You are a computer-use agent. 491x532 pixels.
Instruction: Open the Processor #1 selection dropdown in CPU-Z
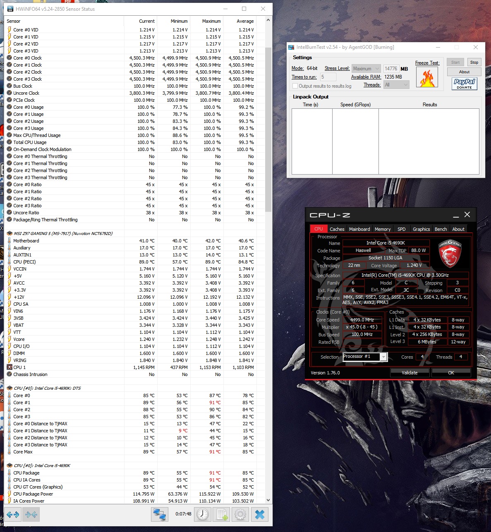[365, 357]
